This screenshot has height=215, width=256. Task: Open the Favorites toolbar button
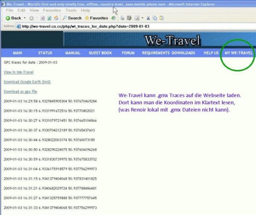pos(96,18)
